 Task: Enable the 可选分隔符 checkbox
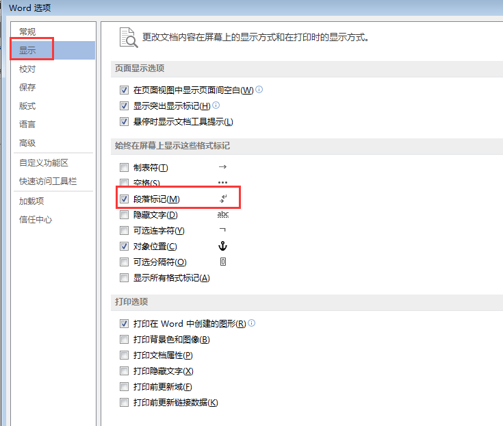click(124, 262)
